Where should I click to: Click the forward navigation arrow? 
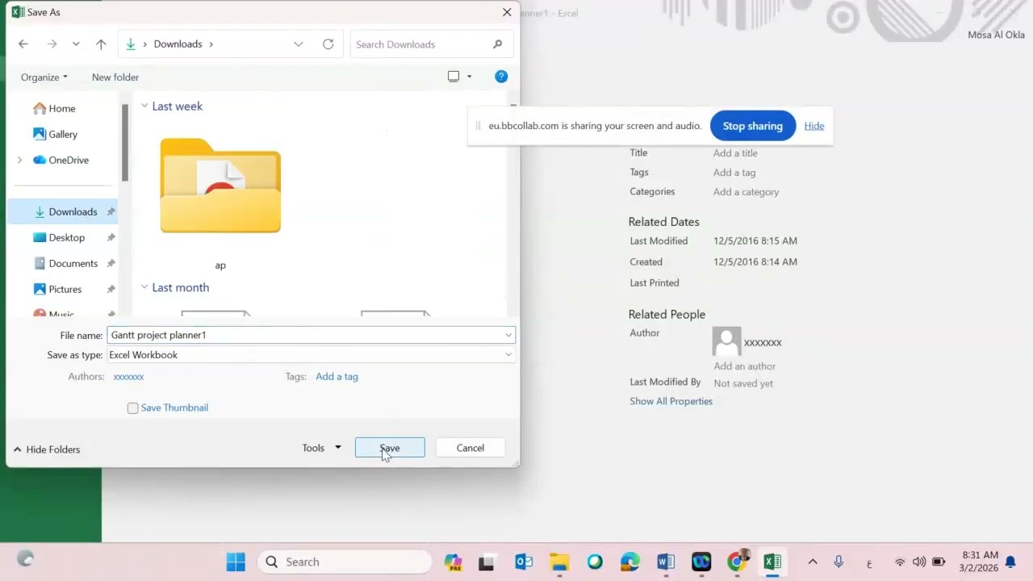[x=52, y=44]
